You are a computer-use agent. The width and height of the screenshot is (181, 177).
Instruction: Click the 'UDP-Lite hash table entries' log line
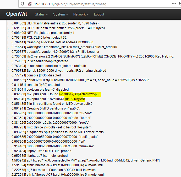coord(56,28)
